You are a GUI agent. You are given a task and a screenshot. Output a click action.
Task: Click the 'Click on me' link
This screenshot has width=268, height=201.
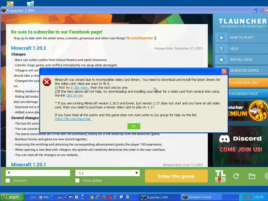pyautogui.click(x=74, y=95)
